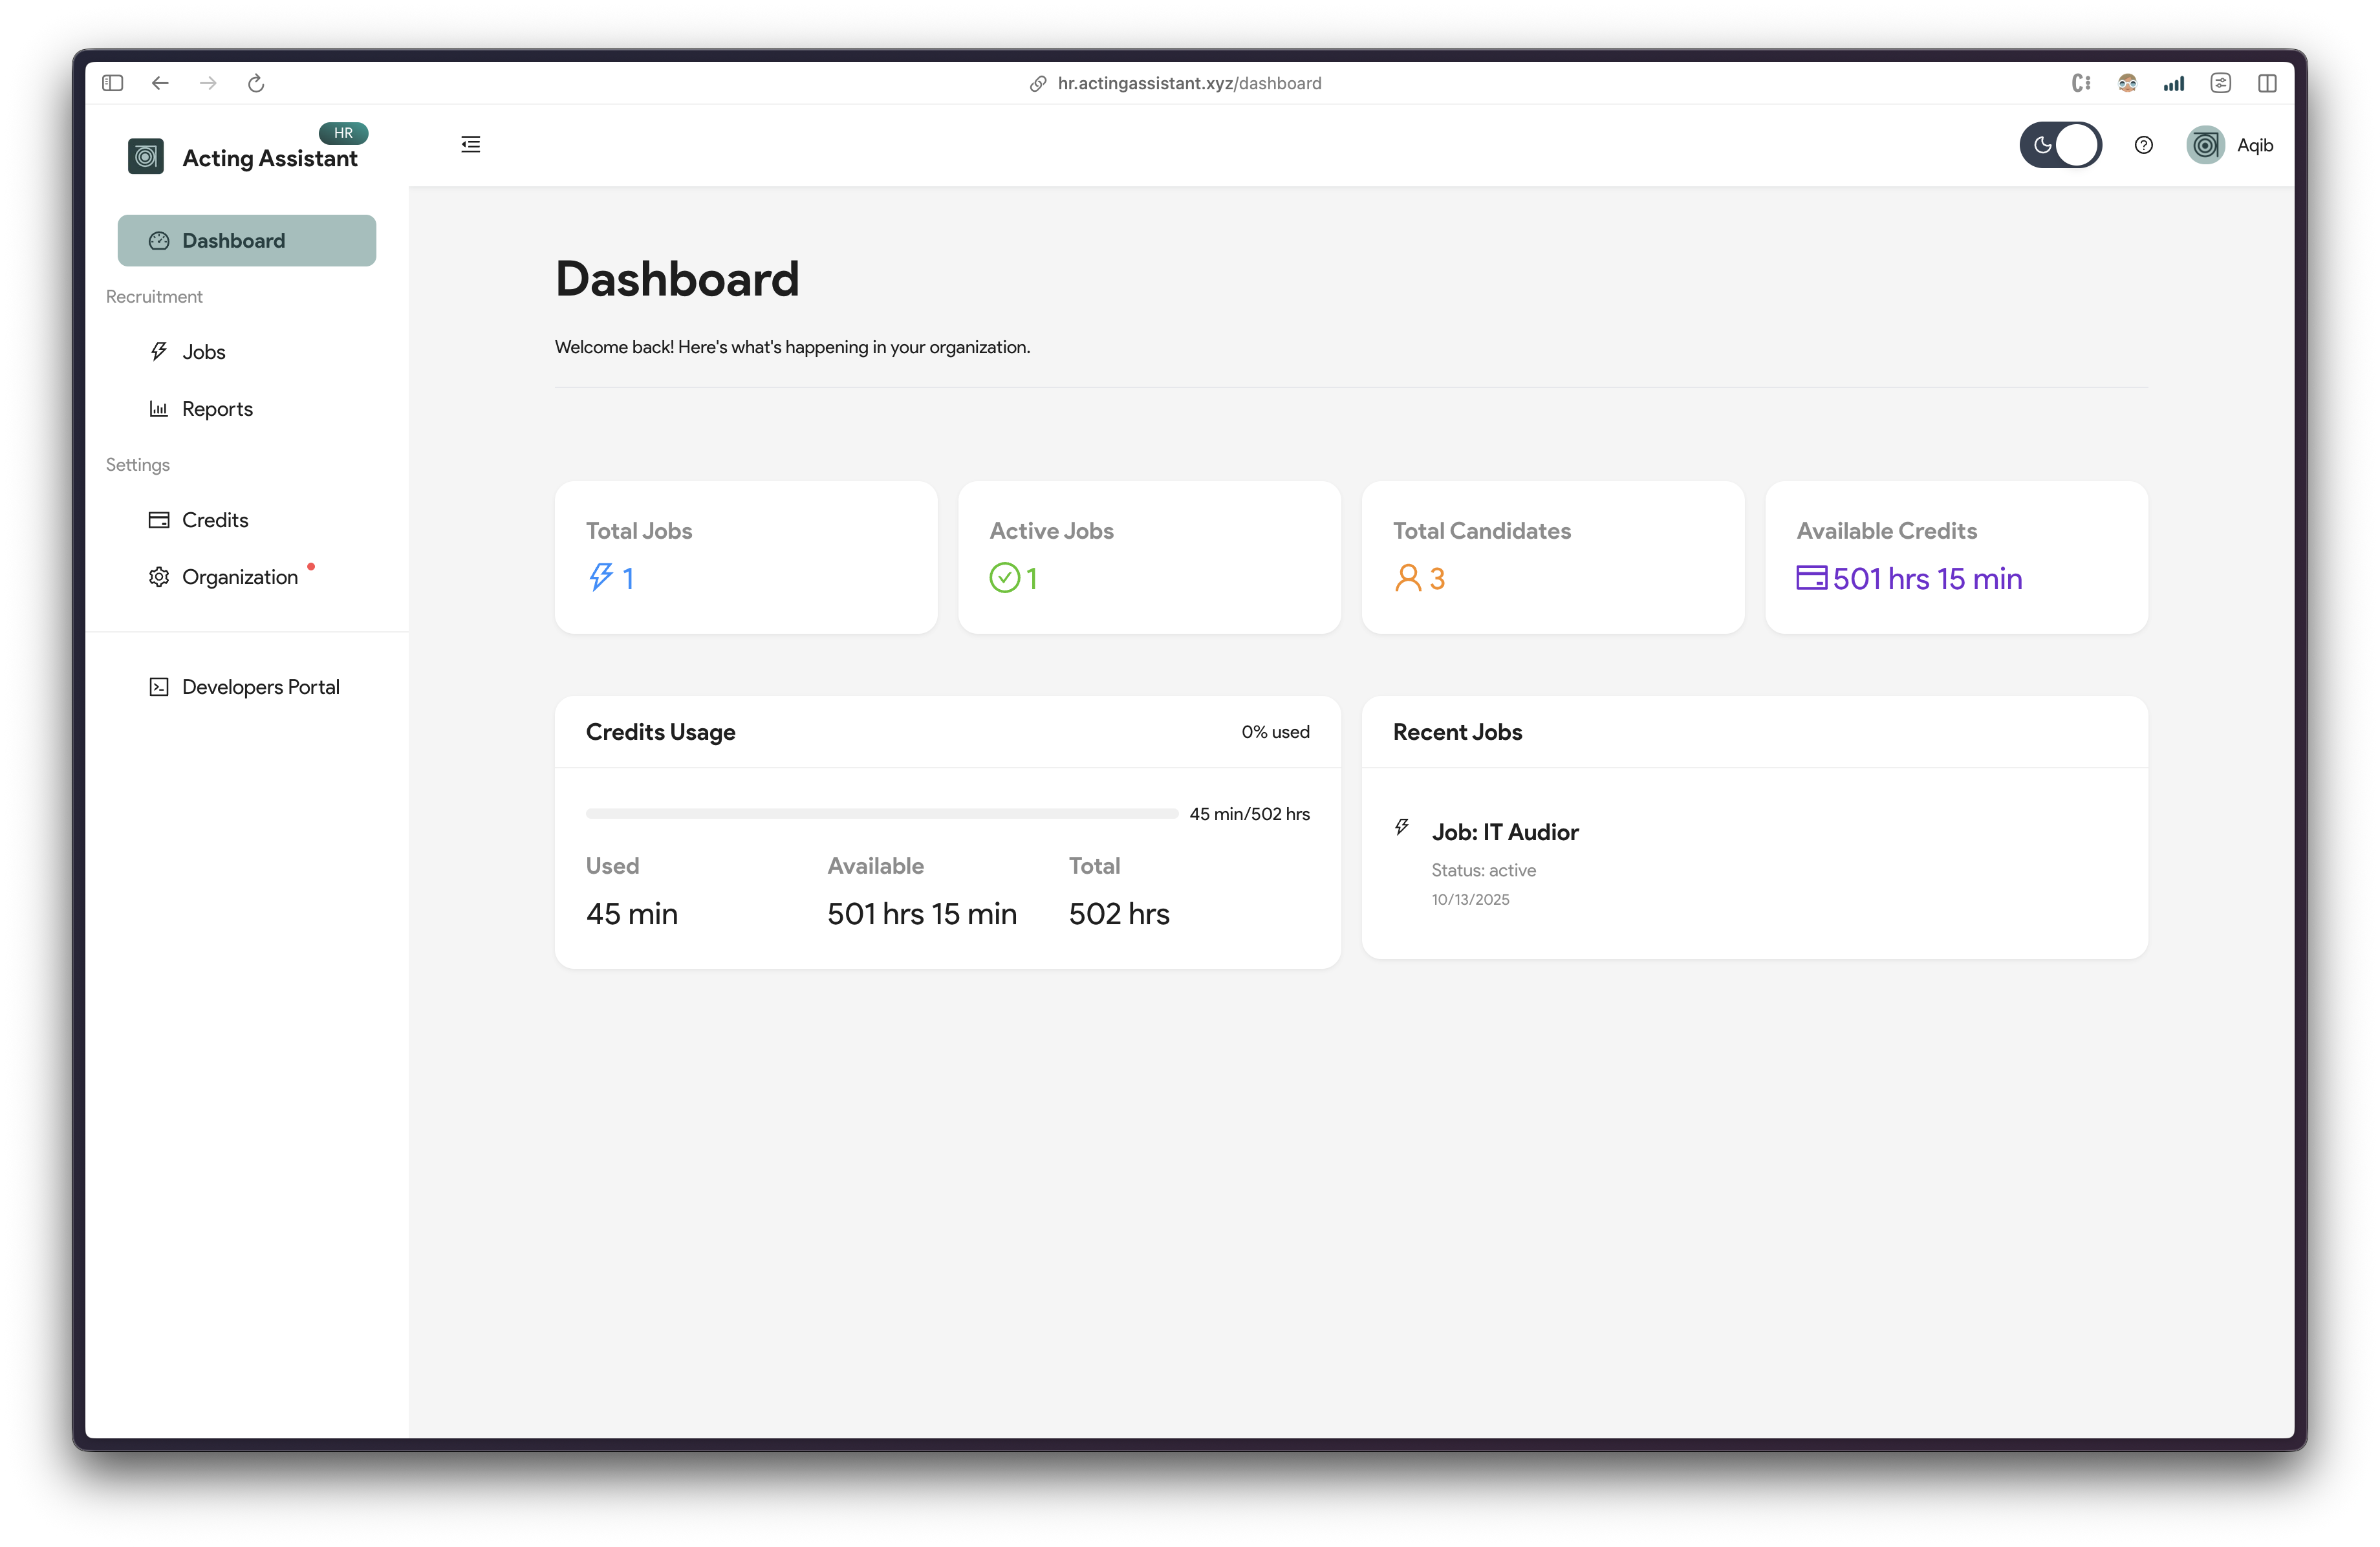Click the signal bars extension icon
Viewport: 2380px width, 1547px height.
(x=2174, y=83)
